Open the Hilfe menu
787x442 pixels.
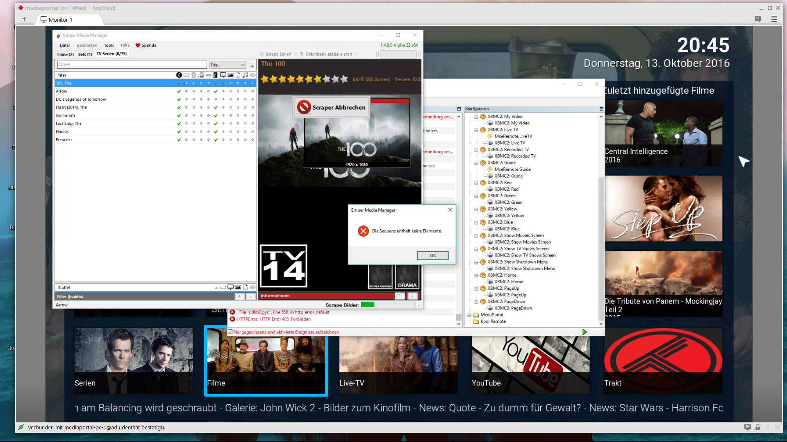(x=125, y=45)
